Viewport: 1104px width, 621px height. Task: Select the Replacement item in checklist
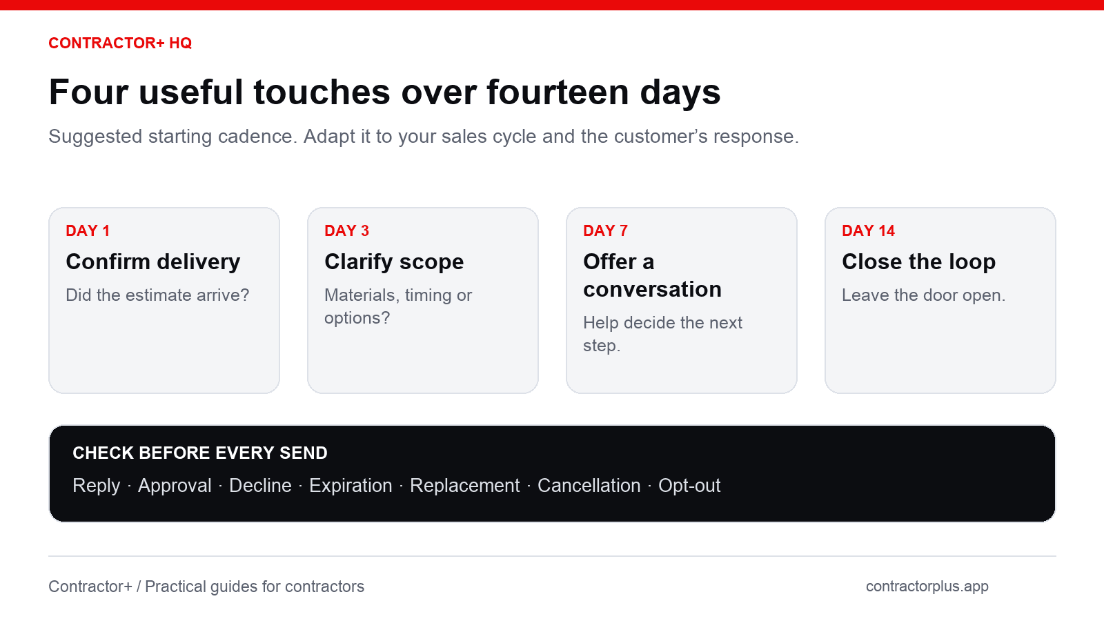click(x=465, y=486)
